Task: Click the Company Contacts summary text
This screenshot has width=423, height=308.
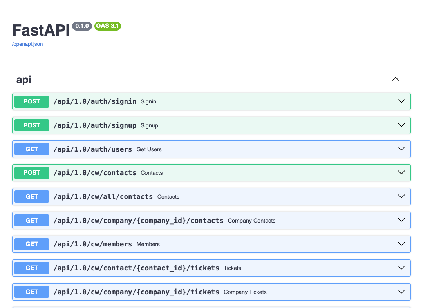Action: click(x=251, y=221)
